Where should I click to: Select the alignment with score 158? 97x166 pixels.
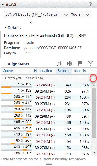[46, 135]
